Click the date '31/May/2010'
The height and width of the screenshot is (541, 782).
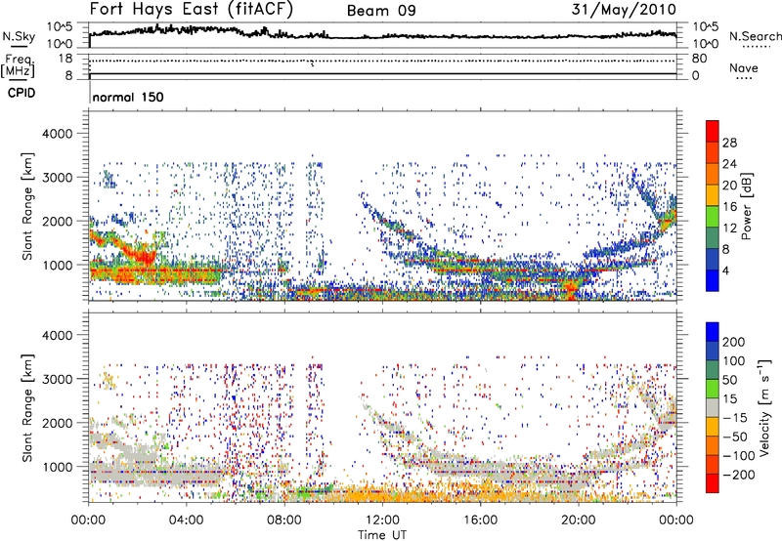(624, 10)
